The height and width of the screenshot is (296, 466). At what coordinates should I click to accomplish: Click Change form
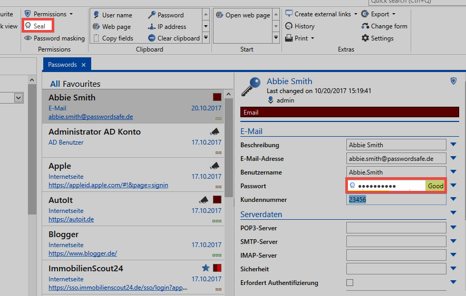pos(384,26)
